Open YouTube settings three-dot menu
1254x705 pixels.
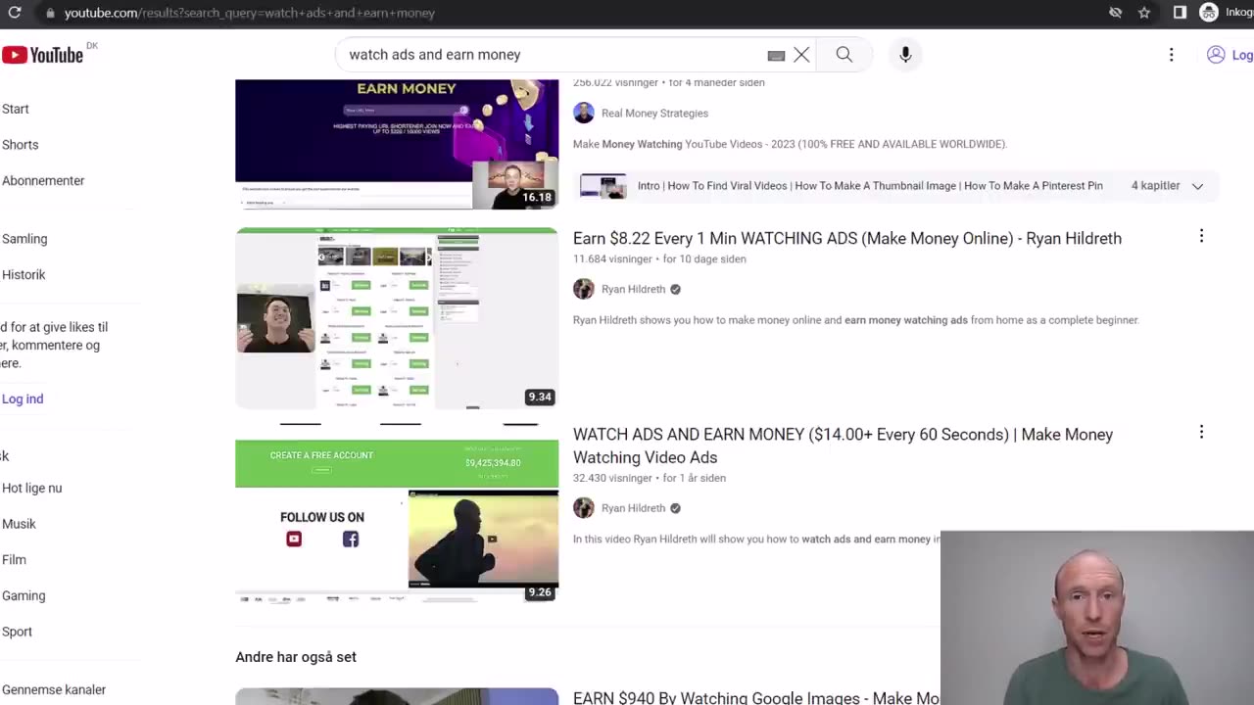(x=1171, y=55)
